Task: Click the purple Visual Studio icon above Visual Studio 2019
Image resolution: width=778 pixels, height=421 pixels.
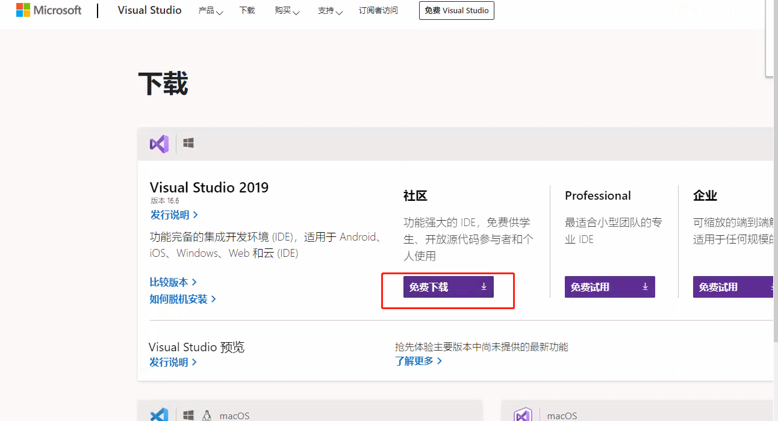Action: [159, 144]
